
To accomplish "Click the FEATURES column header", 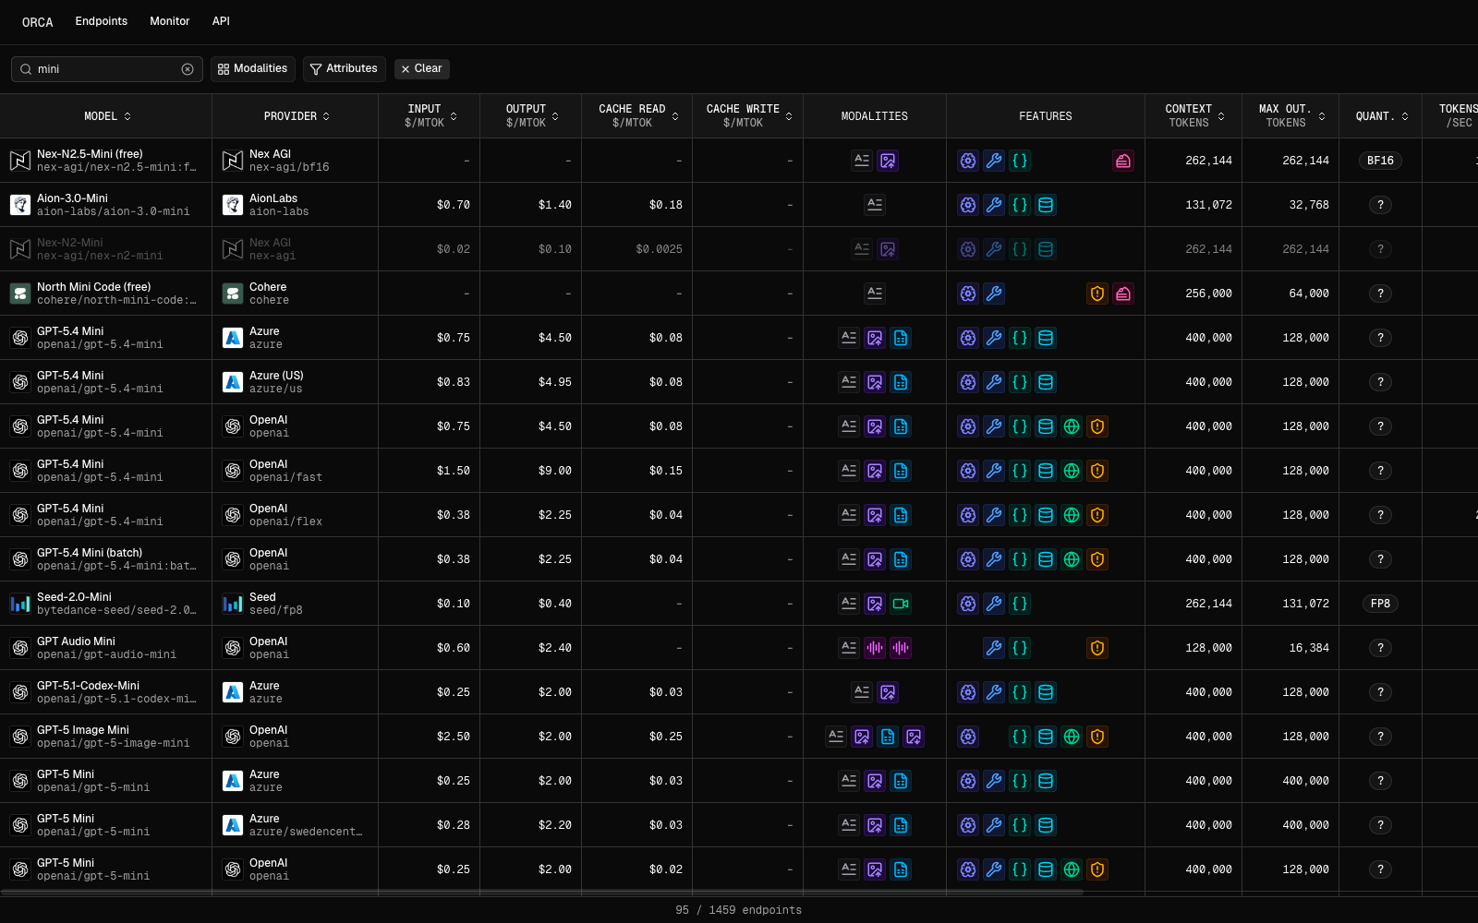I will (x=1046, y=116).
